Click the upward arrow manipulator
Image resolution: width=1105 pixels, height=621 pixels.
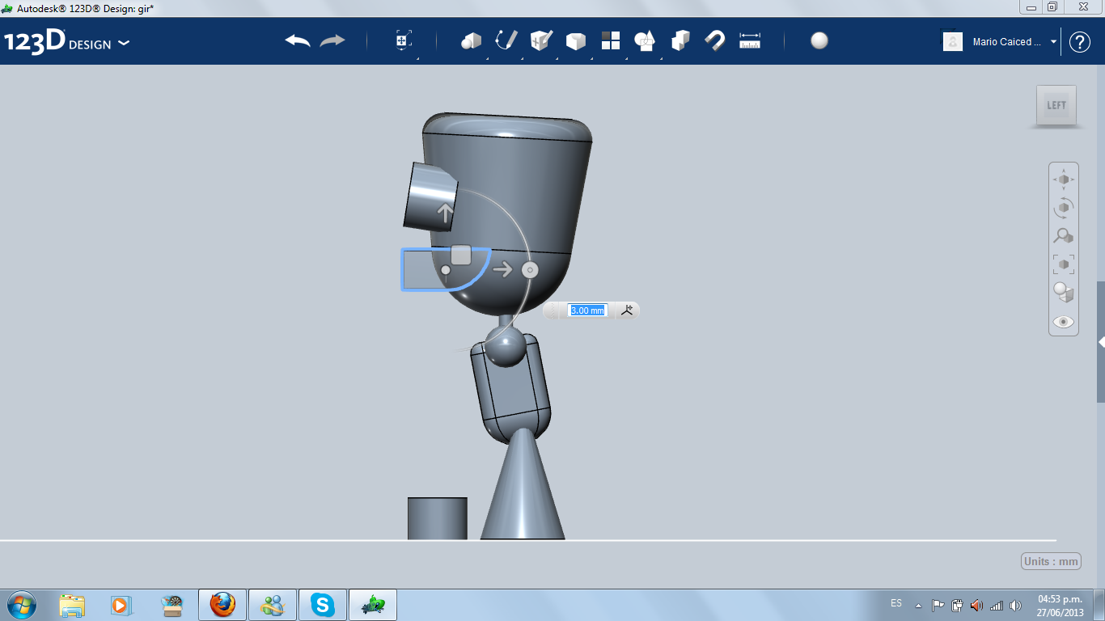tap(445, 213)
